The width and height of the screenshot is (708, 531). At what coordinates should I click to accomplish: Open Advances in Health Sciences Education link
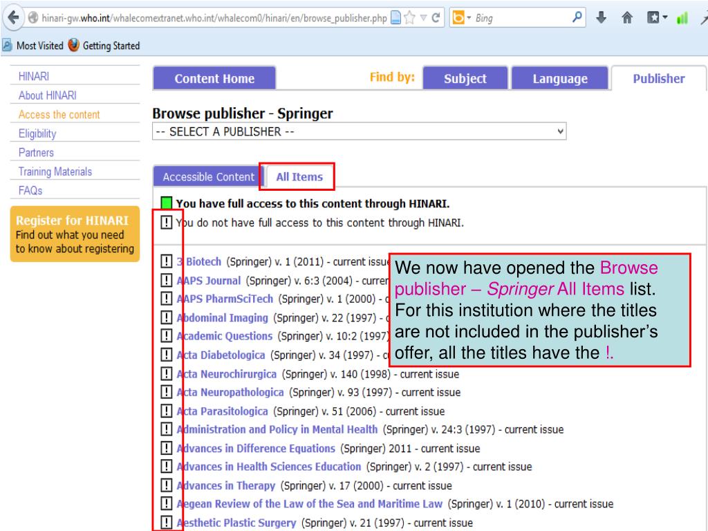pos(269,467)
